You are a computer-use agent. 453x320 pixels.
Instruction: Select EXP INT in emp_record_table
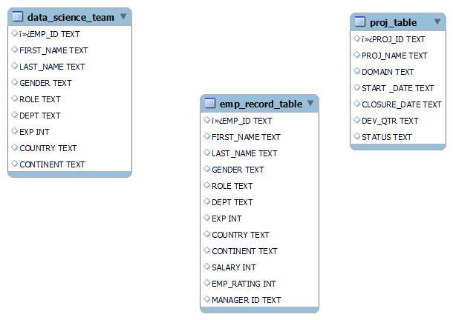226,219
